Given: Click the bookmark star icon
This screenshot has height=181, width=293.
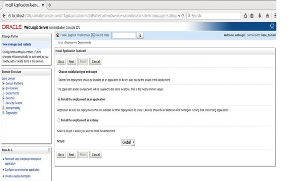Looking at the screenshot, I should (x=245, y=16).
